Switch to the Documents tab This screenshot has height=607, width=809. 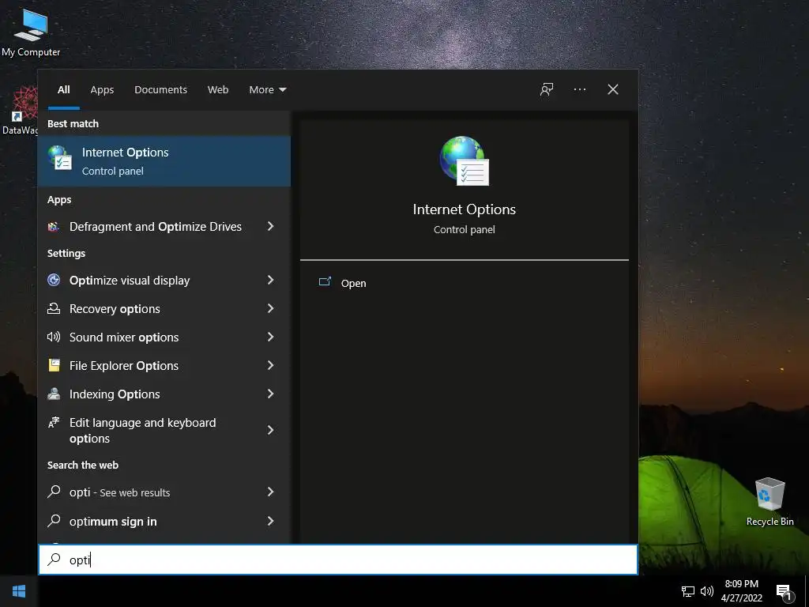pos(160,89)
